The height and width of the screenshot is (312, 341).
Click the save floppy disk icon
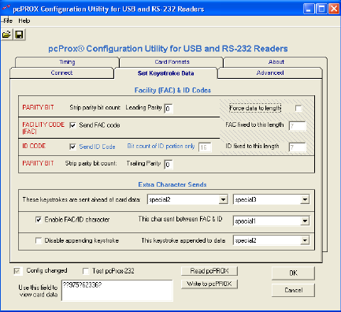pyautogui.click(x=19, y=35)
